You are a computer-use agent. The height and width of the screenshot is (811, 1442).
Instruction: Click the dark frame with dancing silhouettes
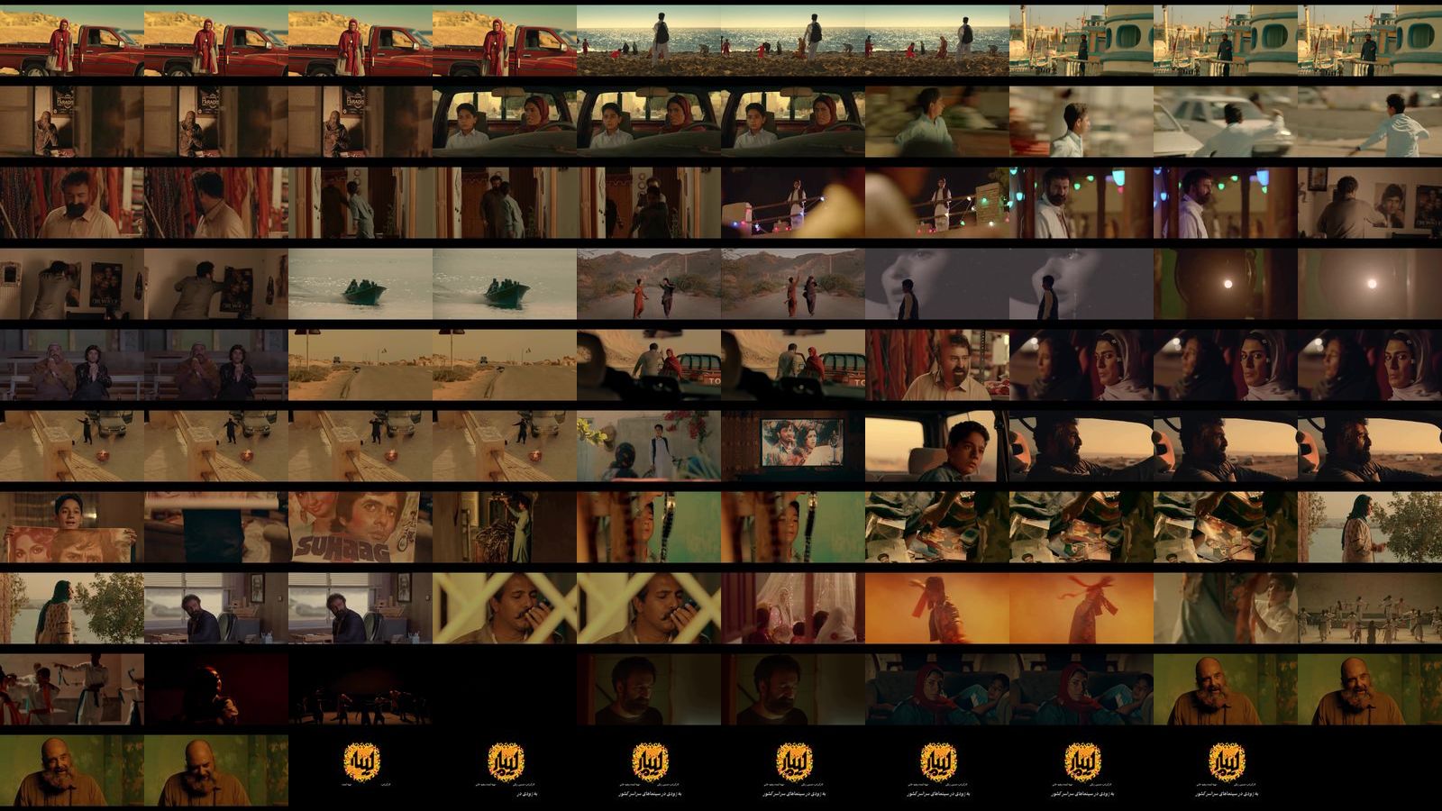(360, 689)
